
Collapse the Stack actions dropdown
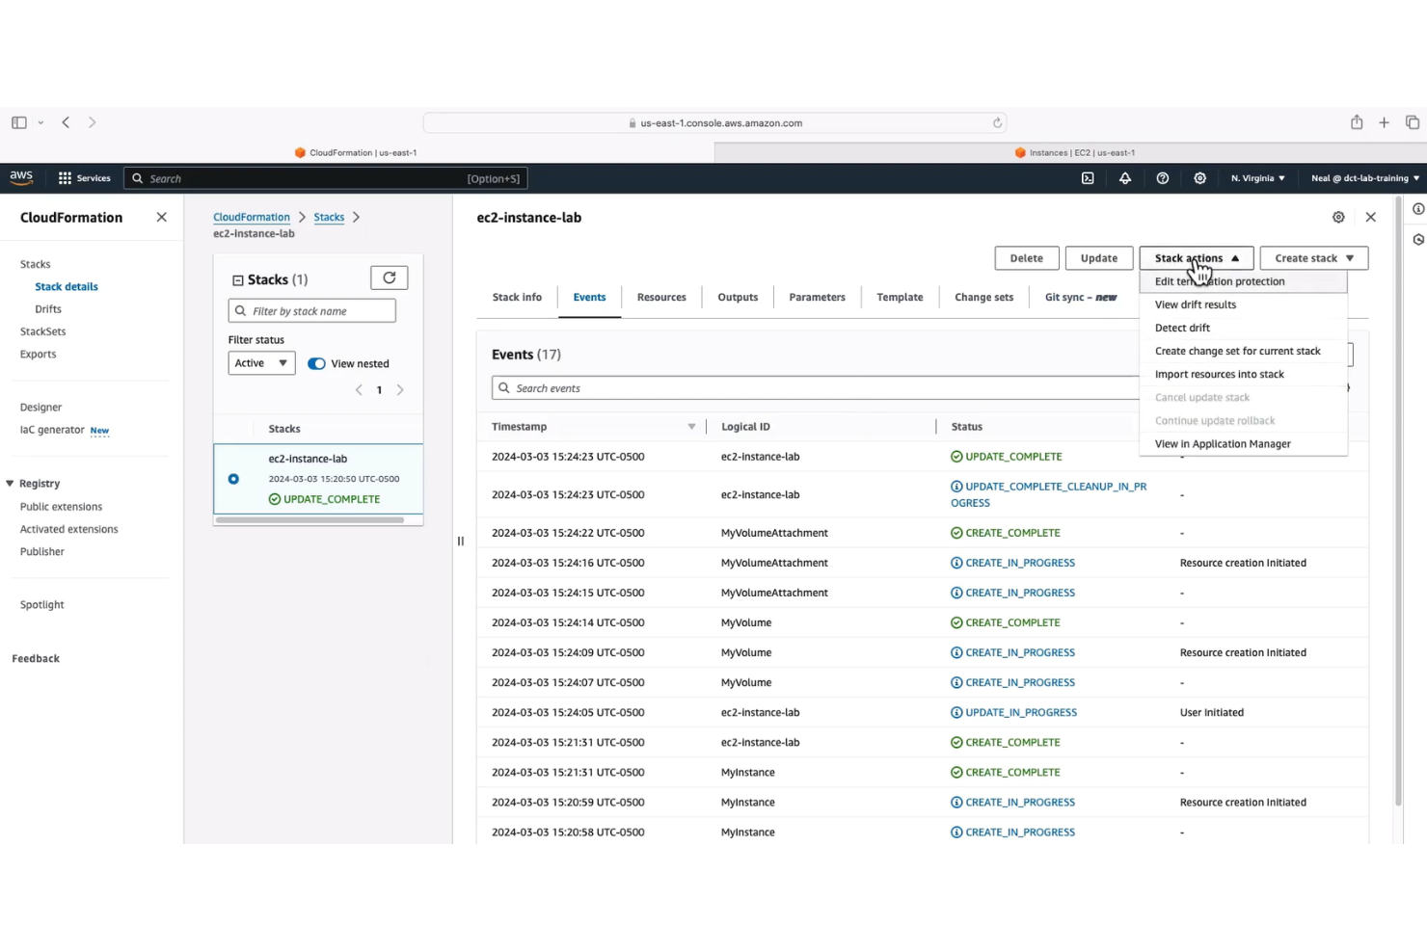[x=1197, y=258]
